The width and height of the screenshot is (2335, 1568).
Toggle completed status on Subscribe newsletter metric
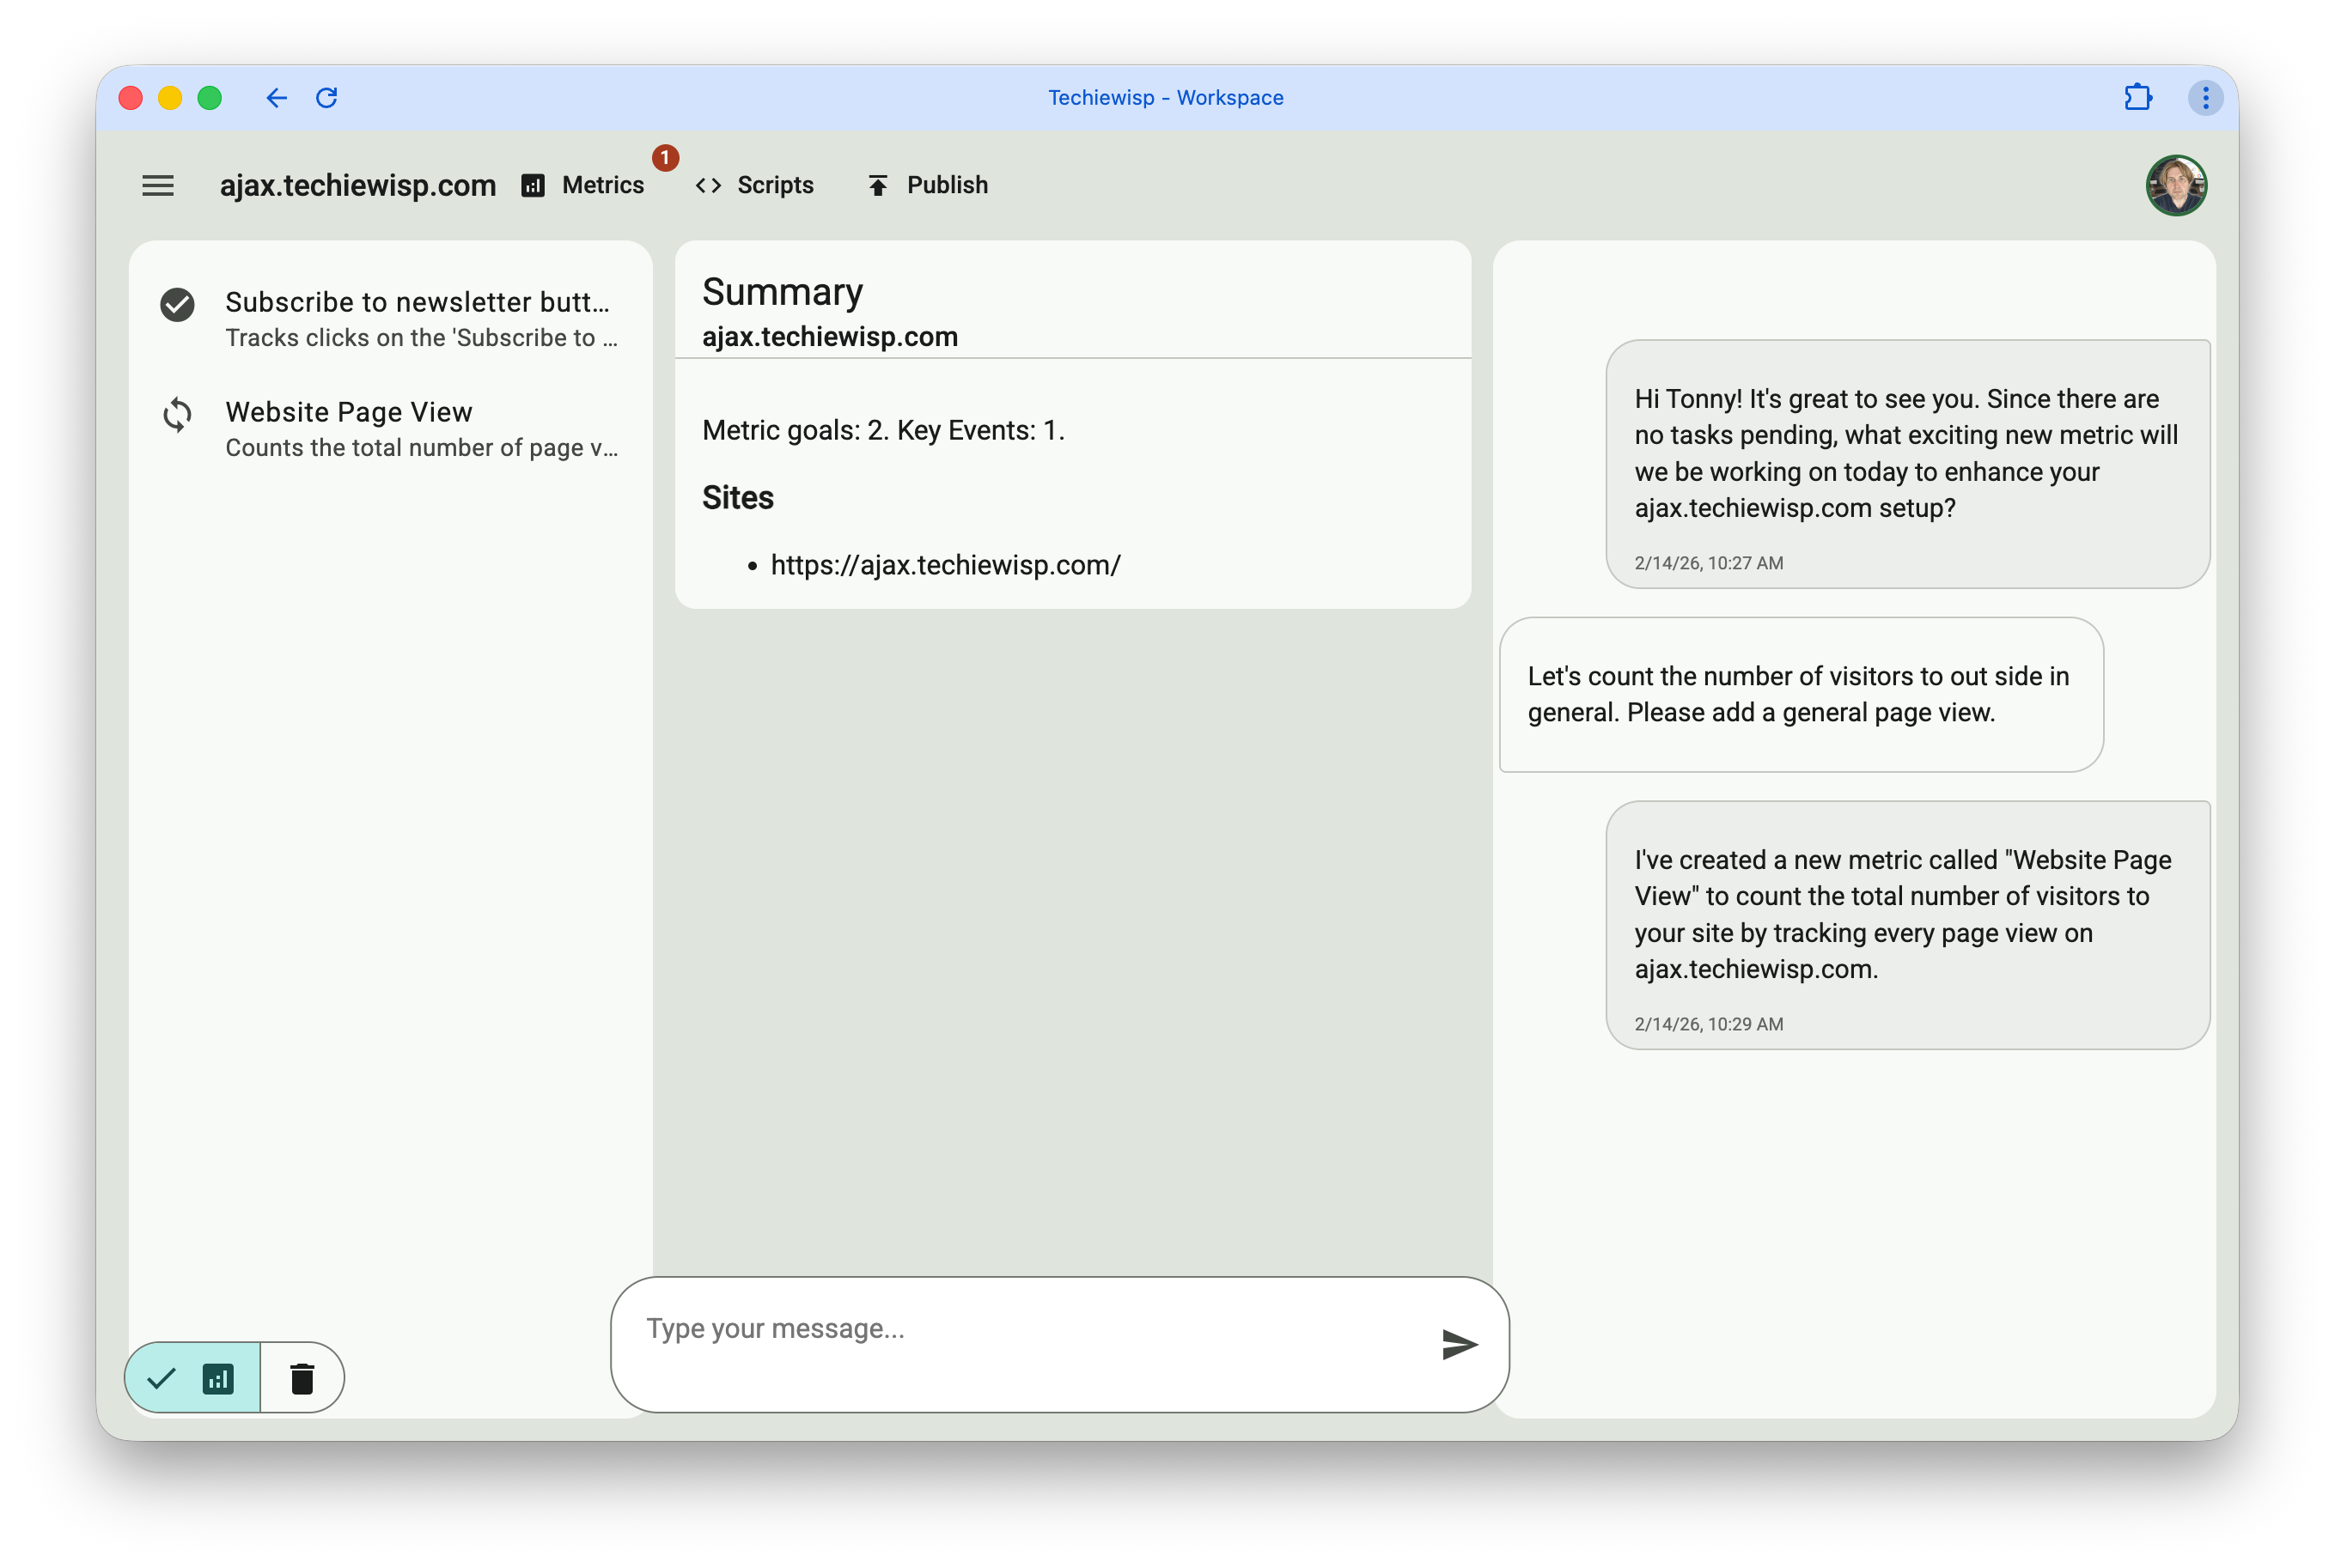(178, 304)
